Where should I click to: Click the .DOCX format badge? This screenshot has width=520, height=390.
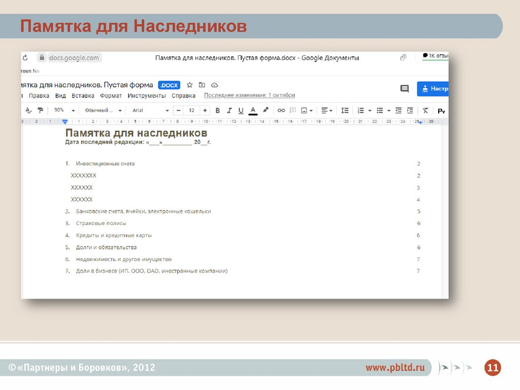coord(169,85)
